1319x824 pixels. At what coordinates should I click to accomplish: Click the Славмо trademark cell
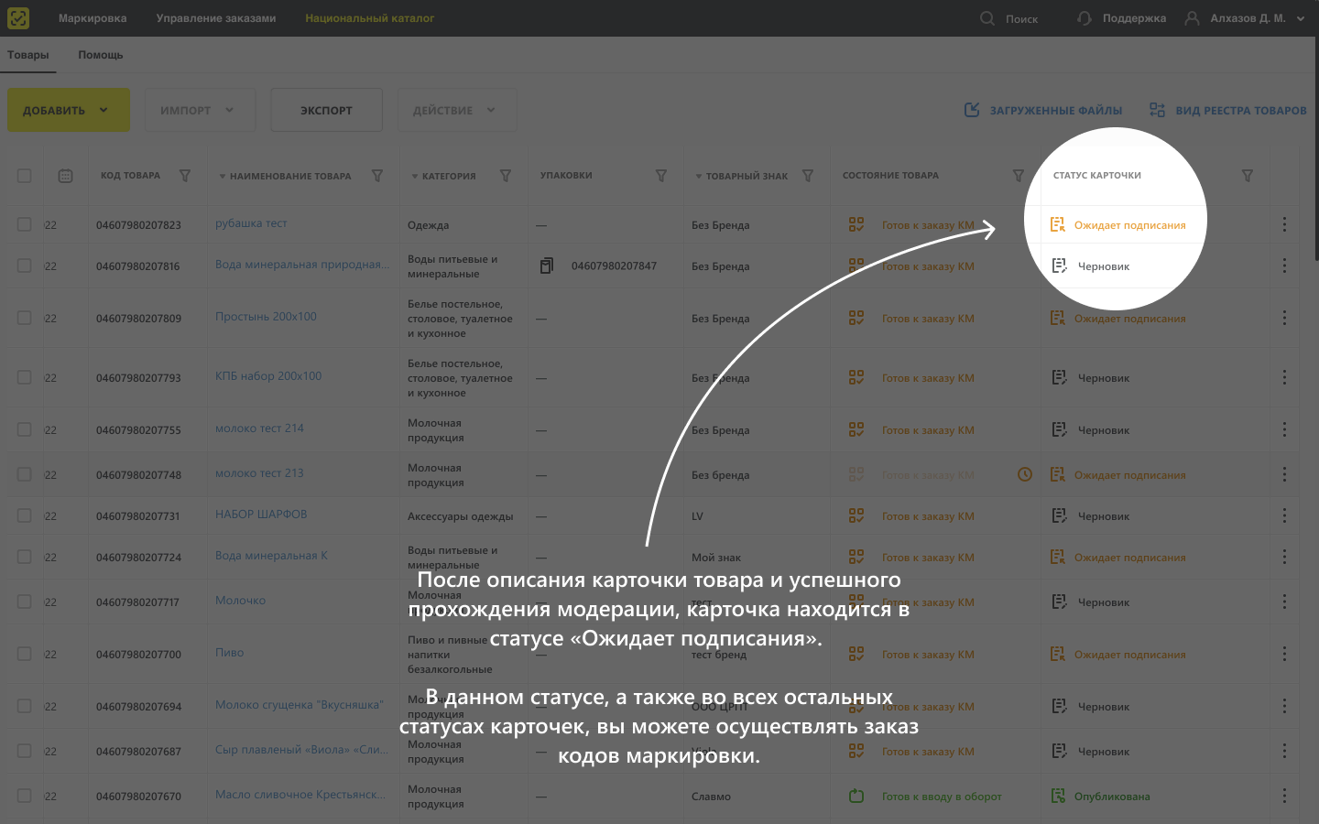[x=711, y=797]
